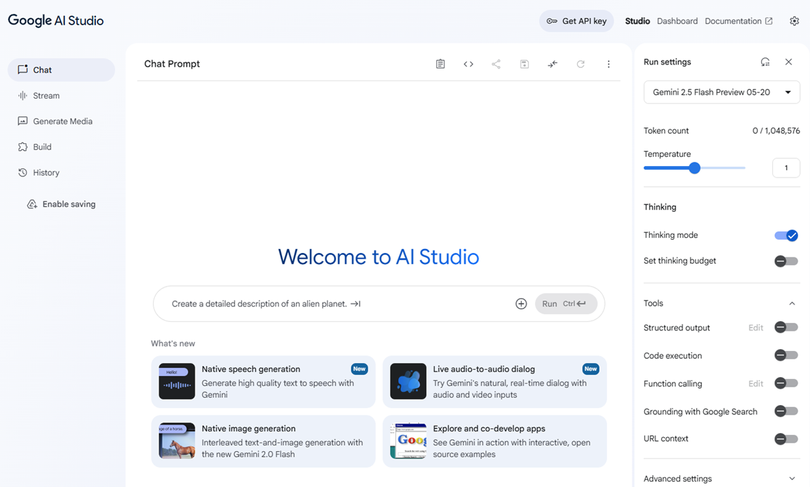Open the Gemini 2.5 Flash Preview model dropdown
This screenshot has height=487, width=810.
(722, 92)
